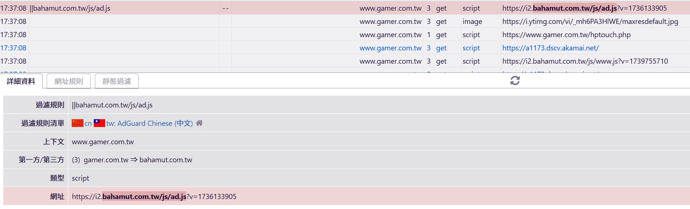Click the reload icon beside the tabs
The image size is (690, 209).
515,81
